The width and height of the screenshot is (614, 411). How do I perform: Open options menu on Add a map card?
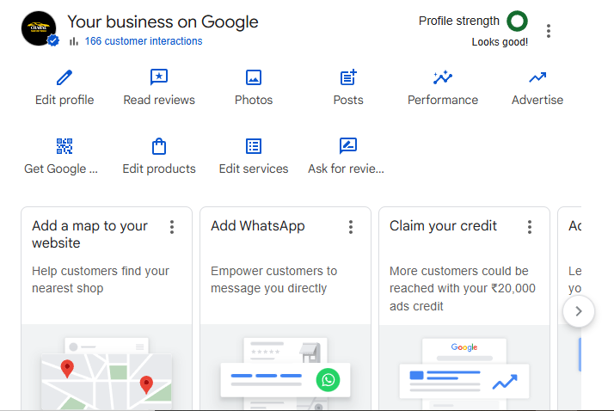click(x=172, y=227)
